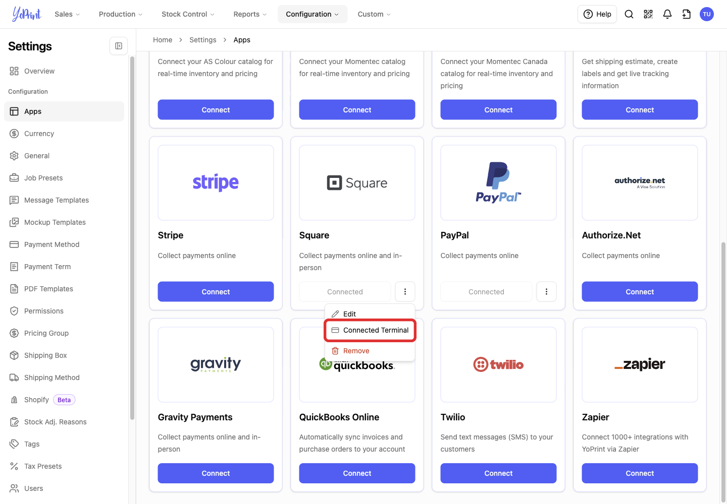Click the new document icon in header
The image size is (727, 504).
[x=687, y=14]
